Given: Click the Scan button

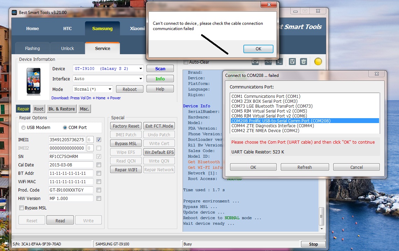Looking at the screenshot, I should 160,69.
